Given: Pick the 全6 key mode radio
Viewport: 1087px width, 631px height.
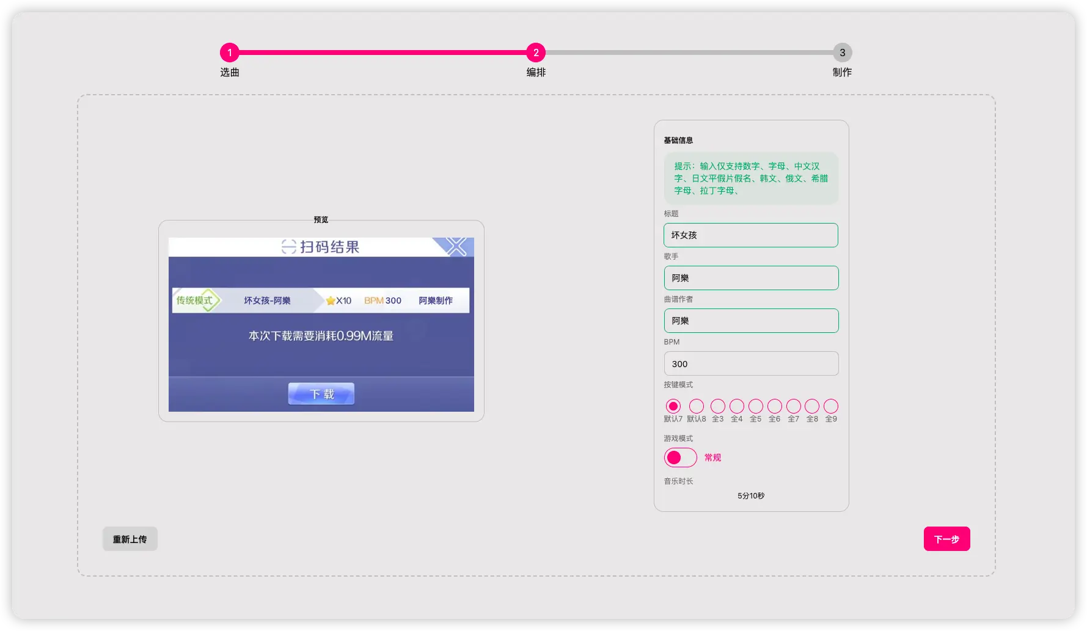Looking at the screenshot, I should (775, 406).
